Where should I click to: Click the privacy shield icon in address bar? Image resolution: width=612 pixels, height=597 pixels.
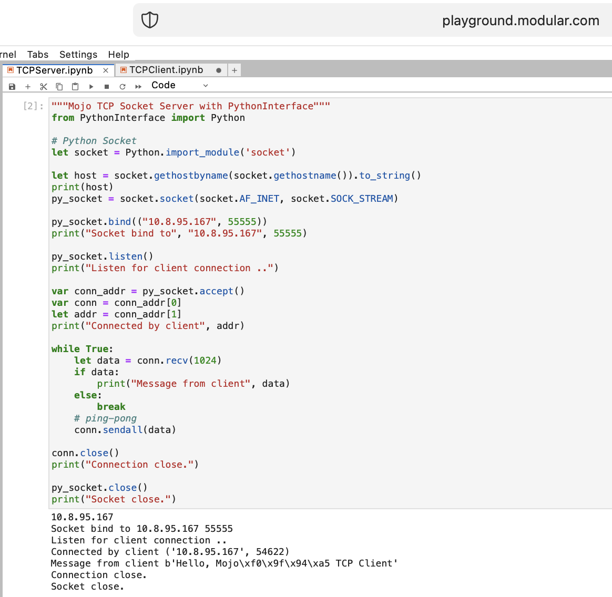tap(150, 20)
